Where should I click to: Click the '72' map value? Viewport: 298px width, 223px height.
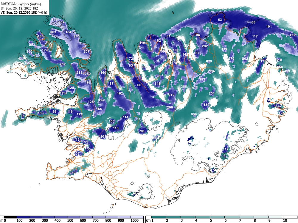tap(131, 59)
